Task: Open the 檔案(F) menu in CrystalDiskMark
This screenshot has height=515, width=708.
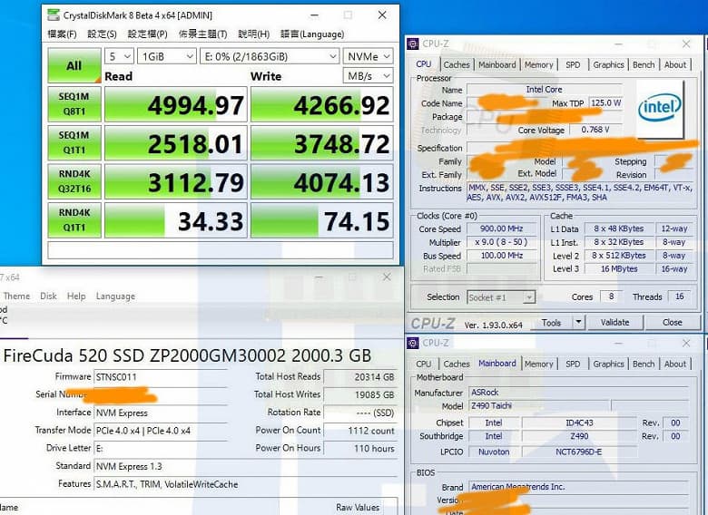Action: 62,34
